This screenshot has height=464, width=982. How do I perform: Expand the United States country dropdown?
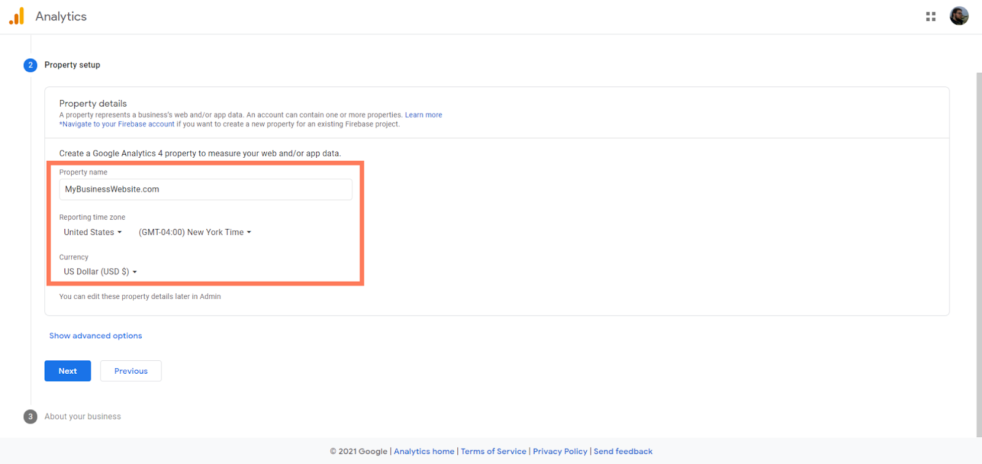pos(93,232)
